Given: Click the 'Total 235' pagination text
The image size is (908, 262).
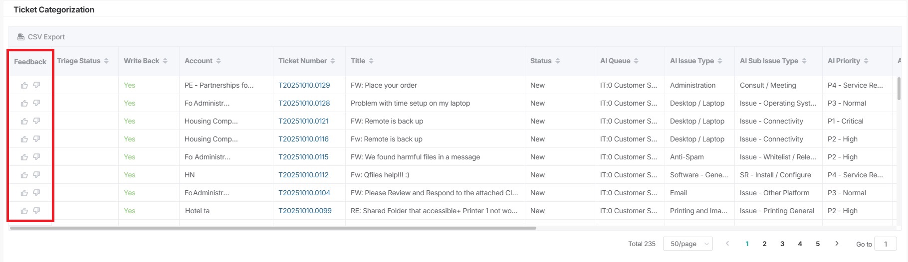Looking at the screenshot, I should [642, 244].
